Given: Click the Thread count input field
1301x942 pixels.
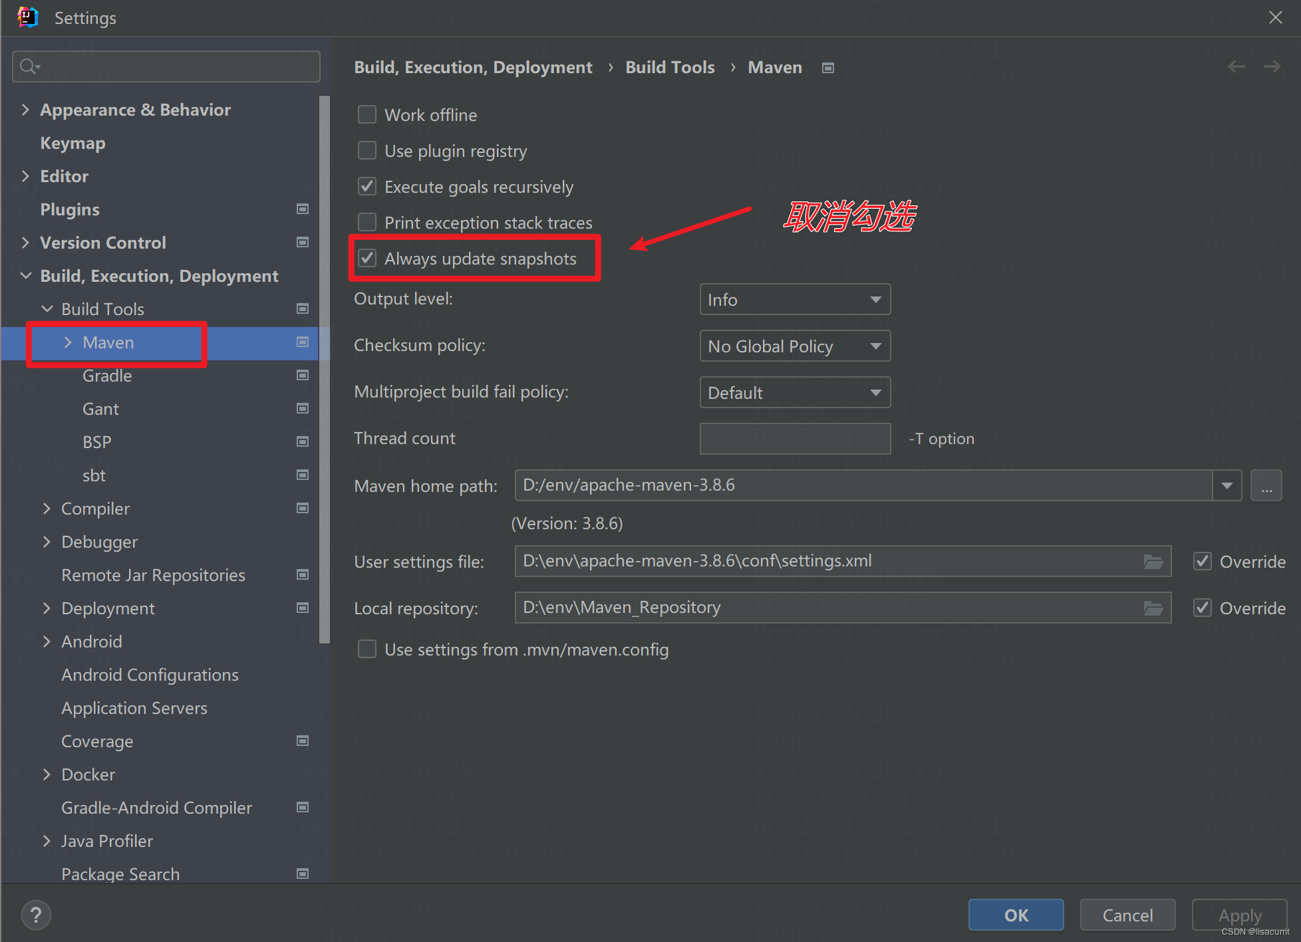Looking at the screenshot, I should click(x=795, y=439).
